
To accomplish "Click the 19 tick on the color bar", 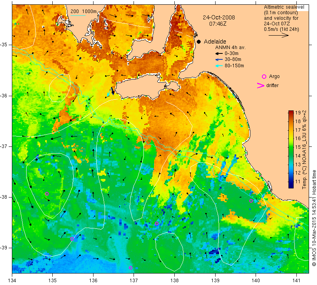I will tap(298, 113).
